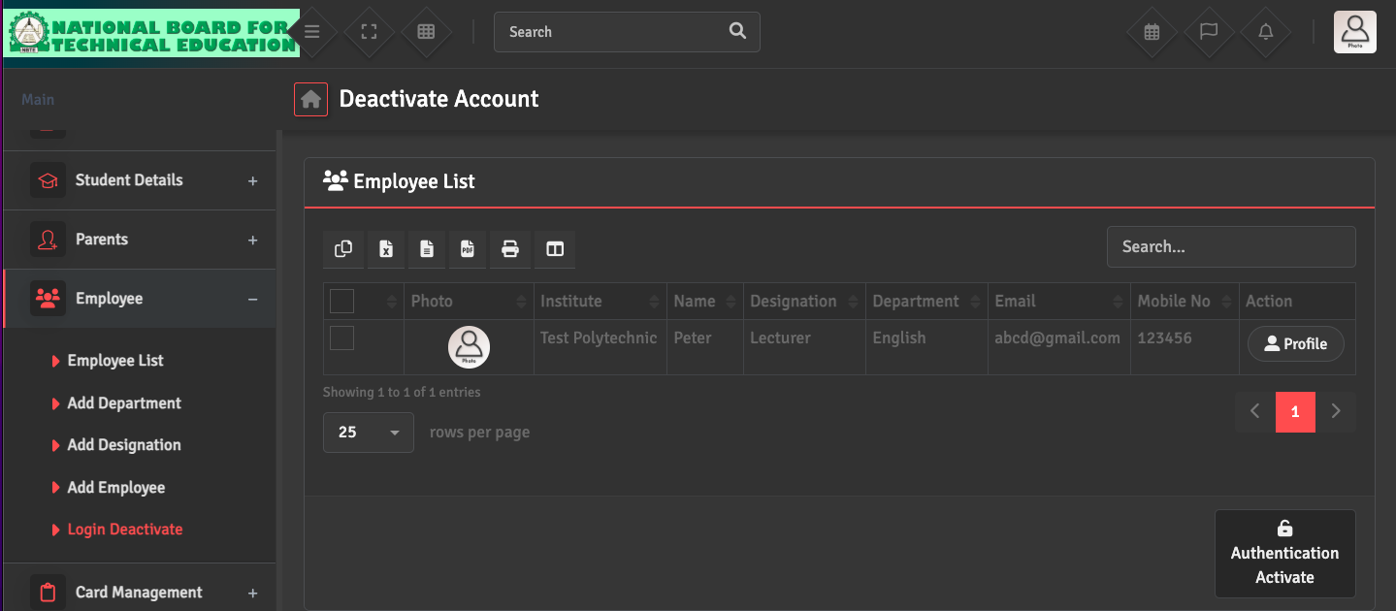This screenshot has width=1396, height=611.
Task: Click the hamburger menu toggle icon
Action: click(x=311, y=32)
